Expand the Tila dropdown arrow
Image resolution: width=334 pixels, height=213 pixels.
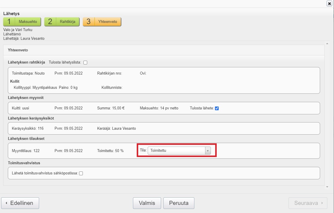point(208,151)
